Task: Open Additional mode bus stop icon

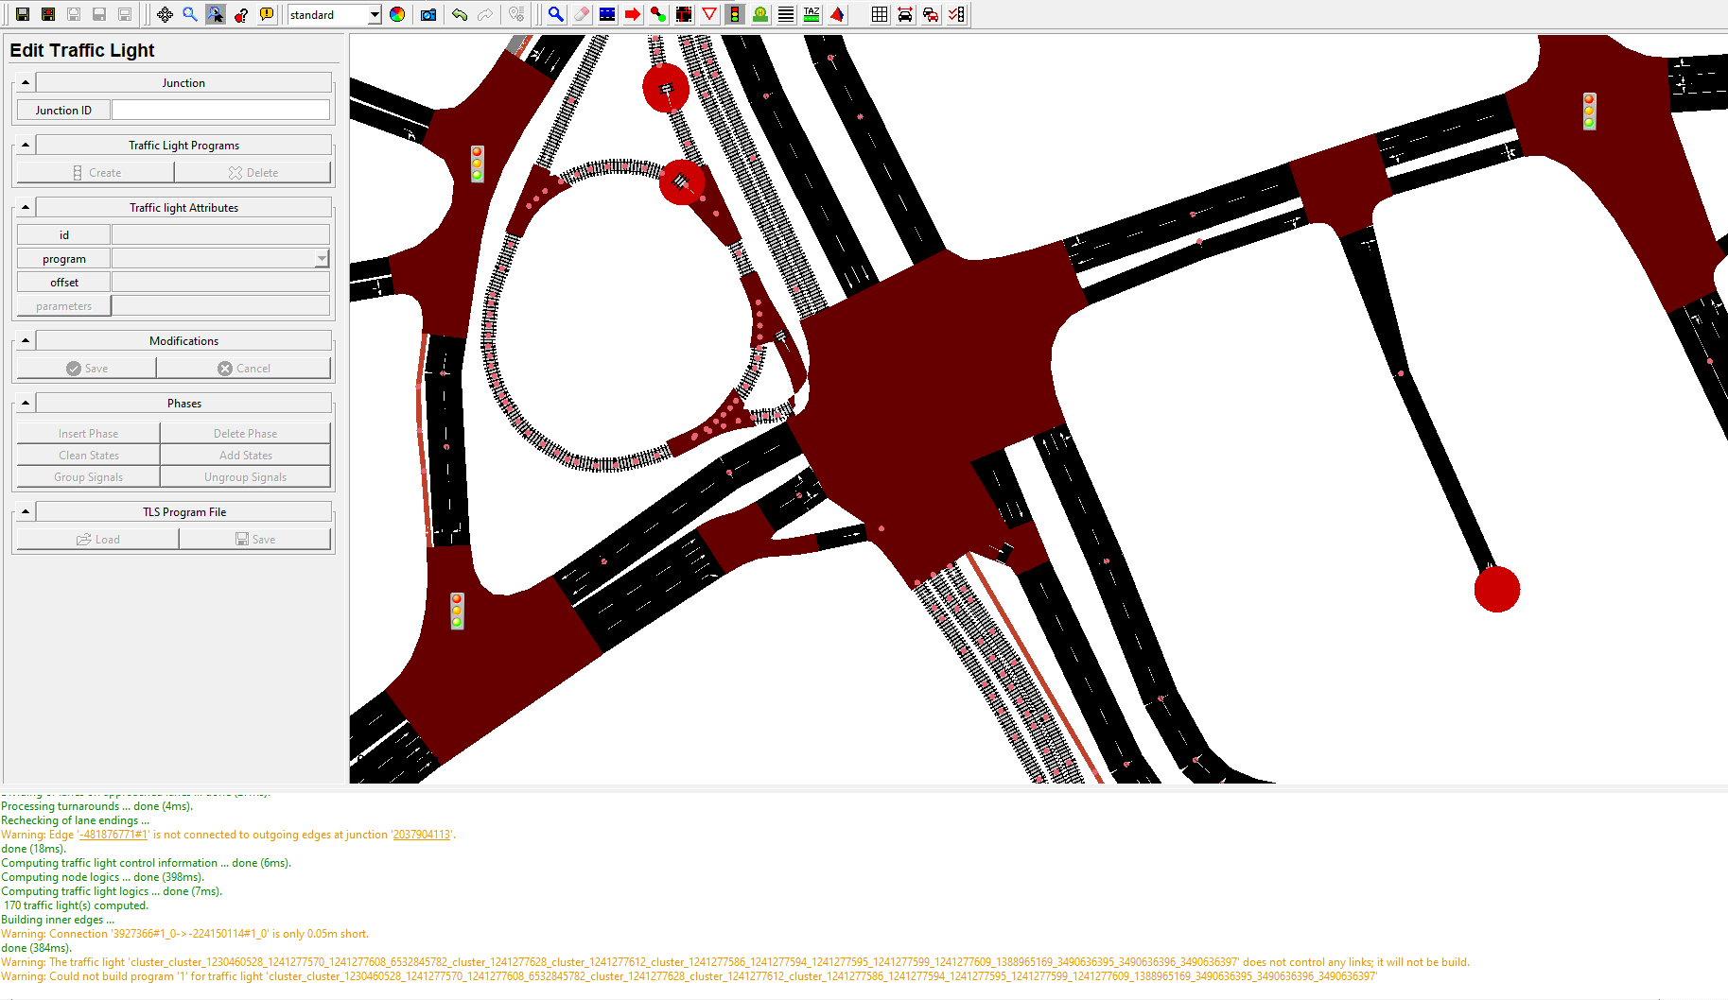Action: (x=760, y=14)
